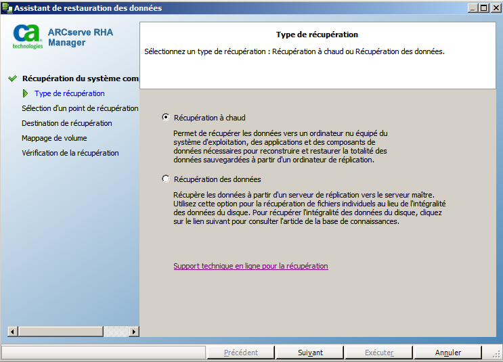The height and width of the screenshot is (362, 503).
Task: Close the Assistant de restauration window
Action: 496,7
